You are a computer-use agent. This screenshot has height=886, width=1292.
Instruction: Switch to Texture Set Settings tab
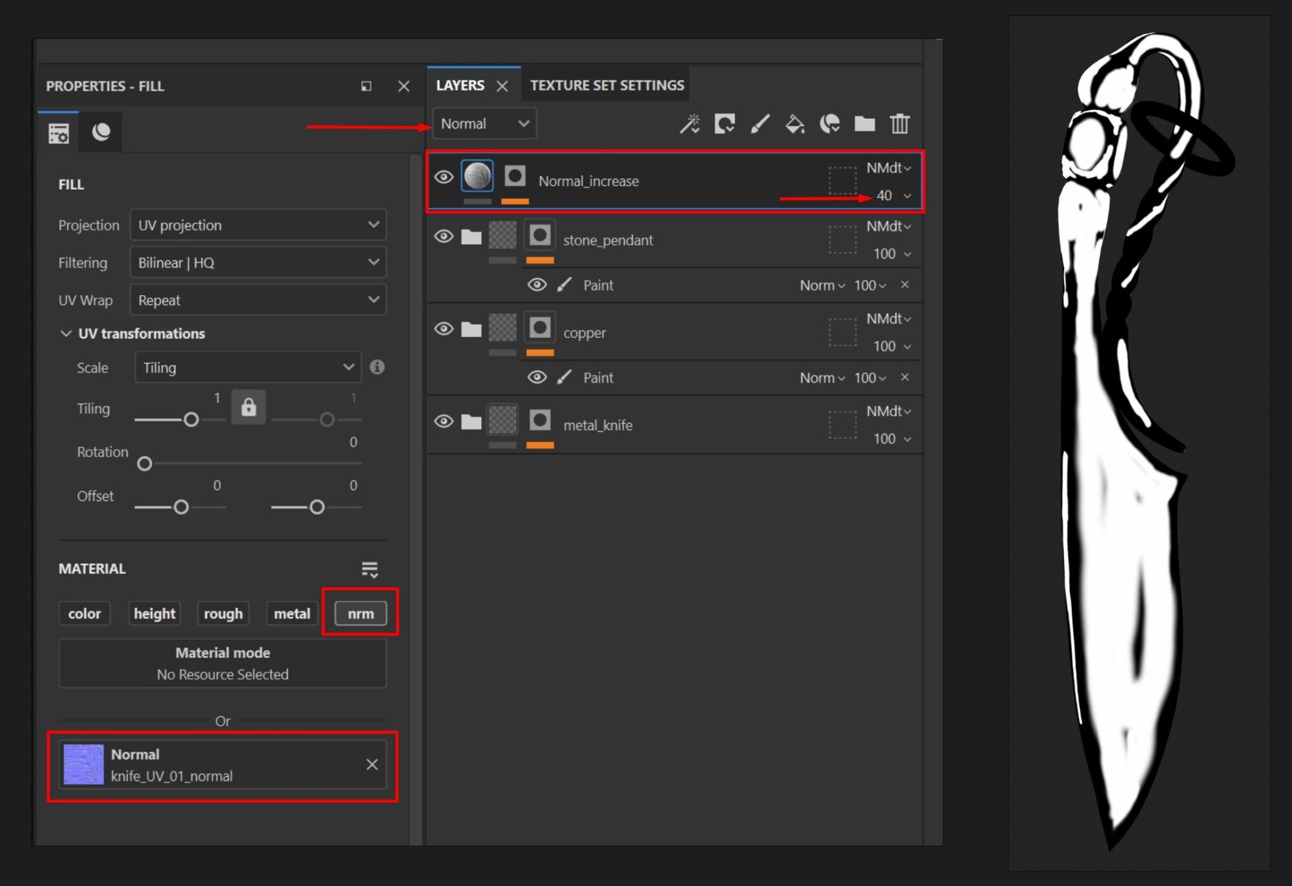click(x=607, y=85)
